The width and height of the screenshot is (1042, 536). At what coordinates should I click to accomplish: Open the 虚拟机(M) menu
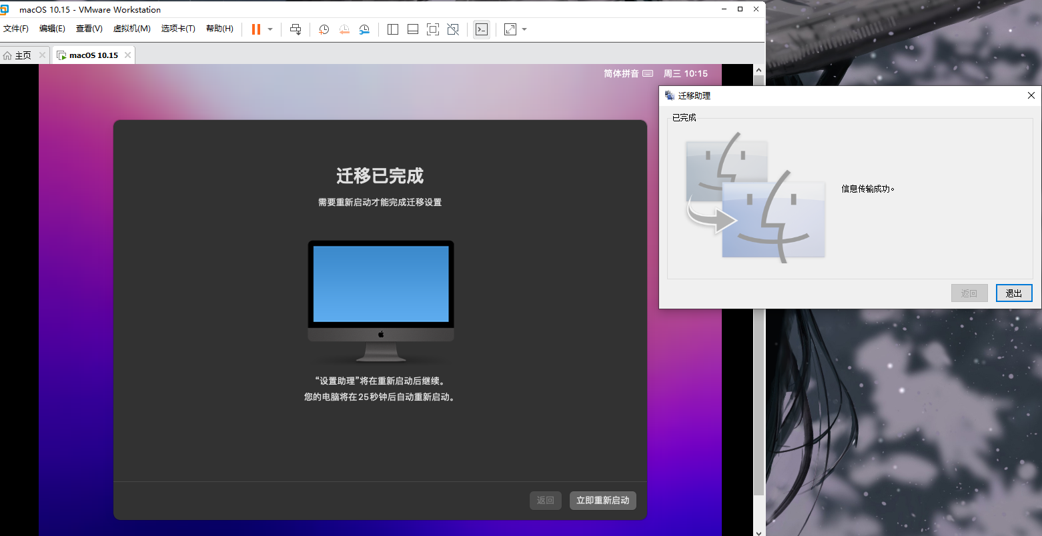pos(131,29)
